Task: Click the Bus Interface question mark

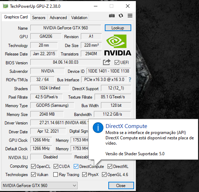Action: [x=130, y=80]
